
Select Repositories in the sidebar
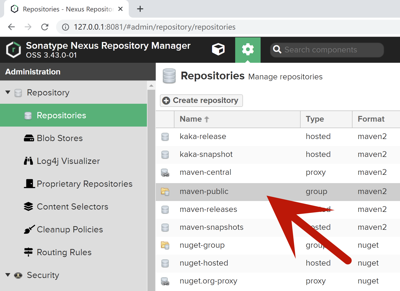61,115
